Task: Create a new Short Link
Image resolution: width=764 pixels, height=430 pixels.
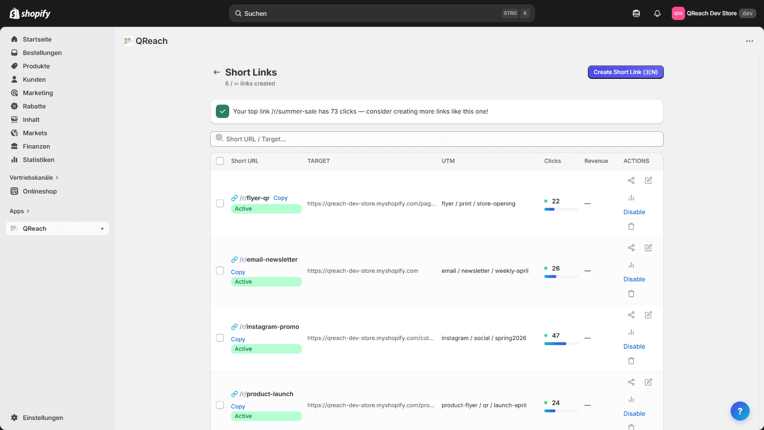Action: pos(626,72)
